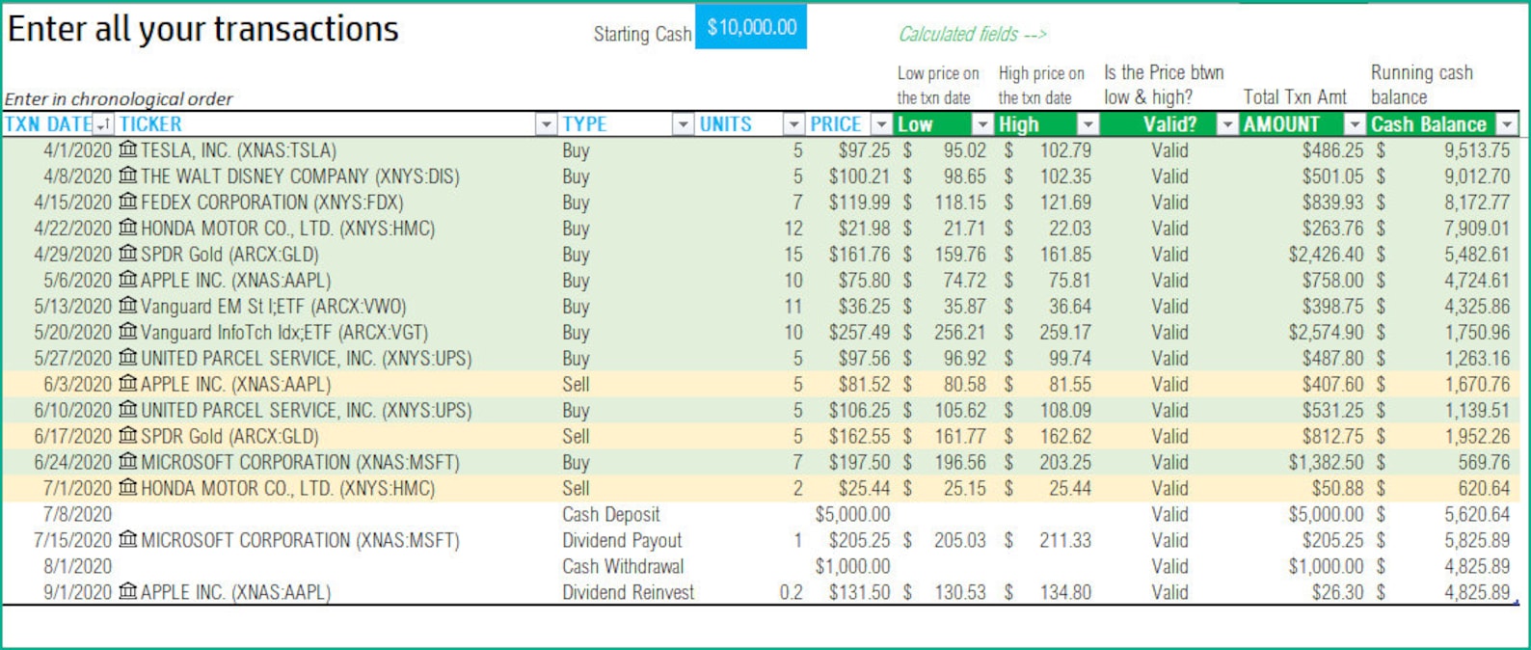This screenshot has height=650, width=1531.
Task: Click the amount cell $1,382.50
Action: tap(1327, 463)
